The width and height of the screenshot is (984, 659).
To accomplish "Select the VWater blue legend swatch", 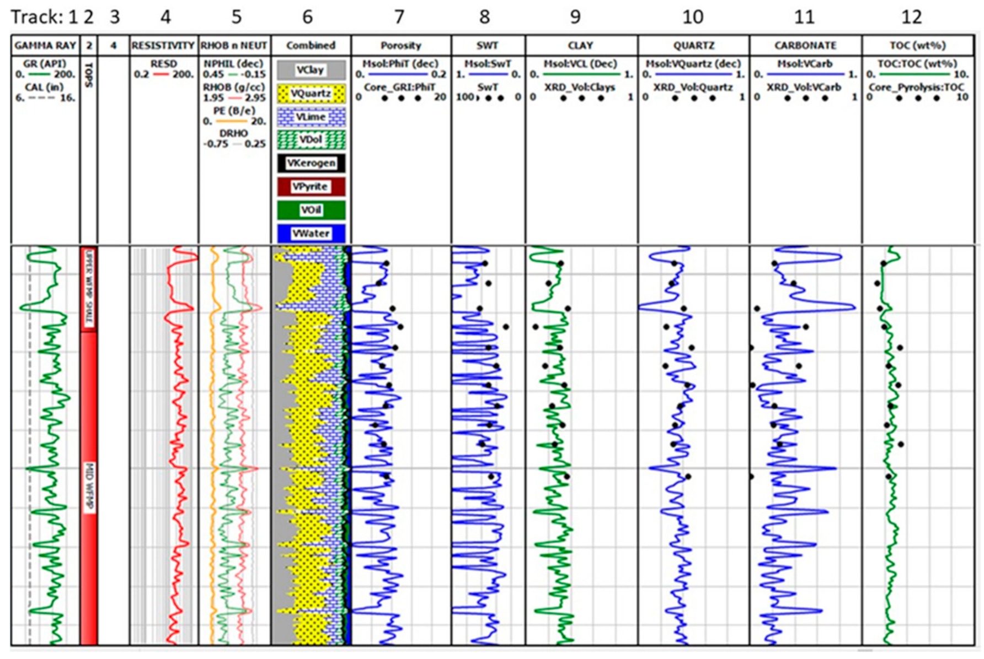I will coord(311,234).
